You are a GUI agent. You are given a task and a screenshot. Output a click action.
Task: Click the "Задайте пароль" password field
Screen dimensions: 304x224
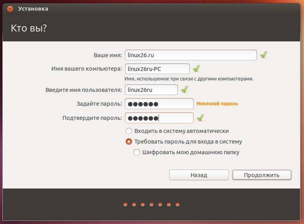tap(159, 104)
